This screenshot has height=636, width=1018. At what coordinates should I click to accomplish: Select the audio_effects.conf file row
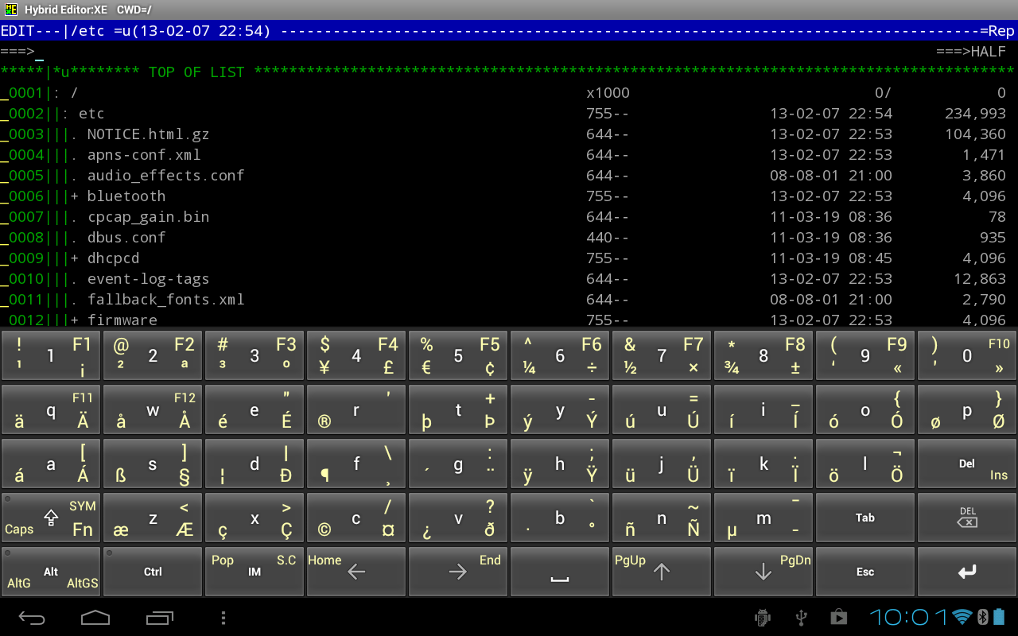coord(509,176)
